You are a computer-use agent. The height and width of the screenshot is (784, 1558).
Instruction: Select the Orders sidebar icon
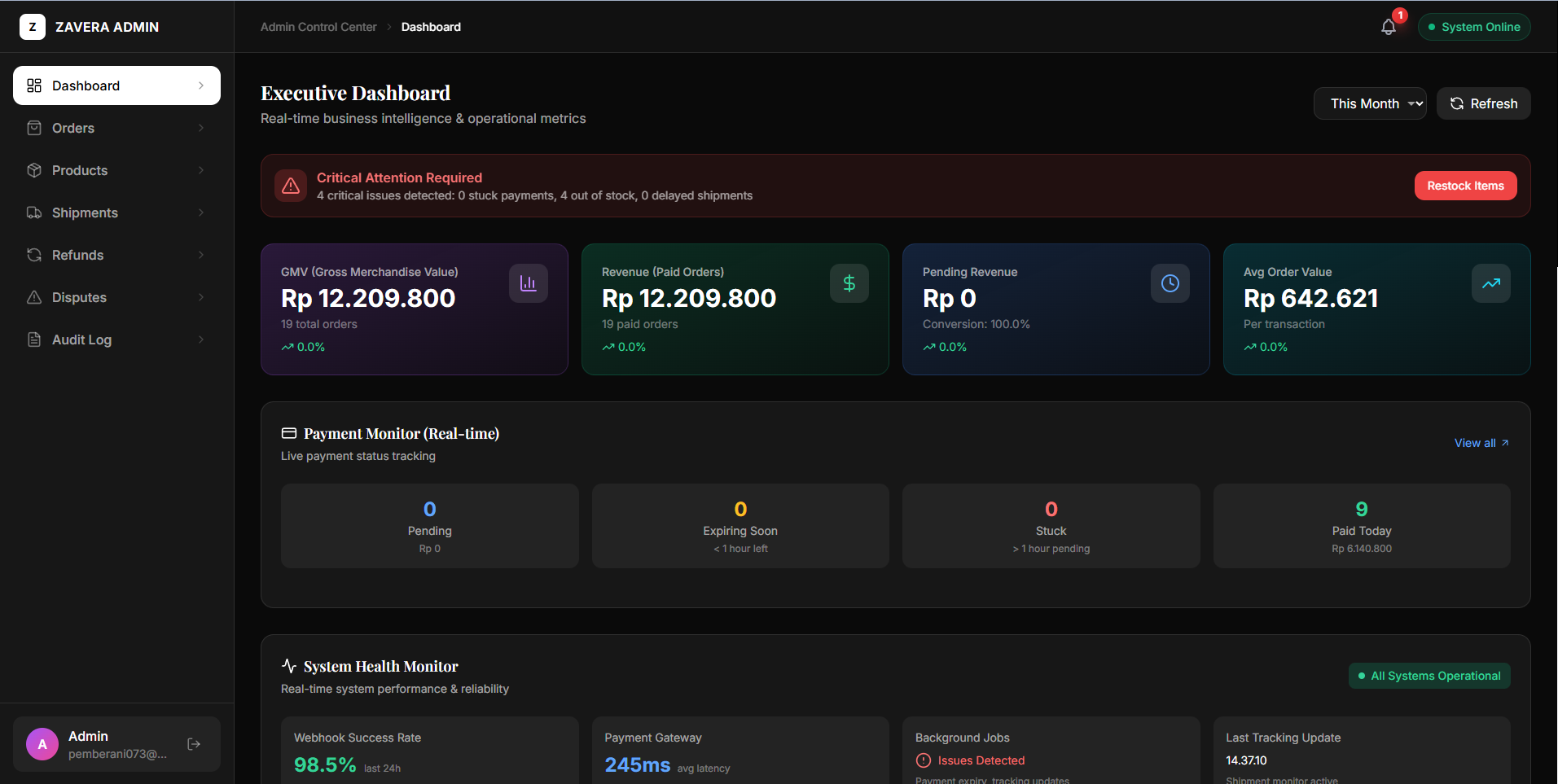click(33, 128)
